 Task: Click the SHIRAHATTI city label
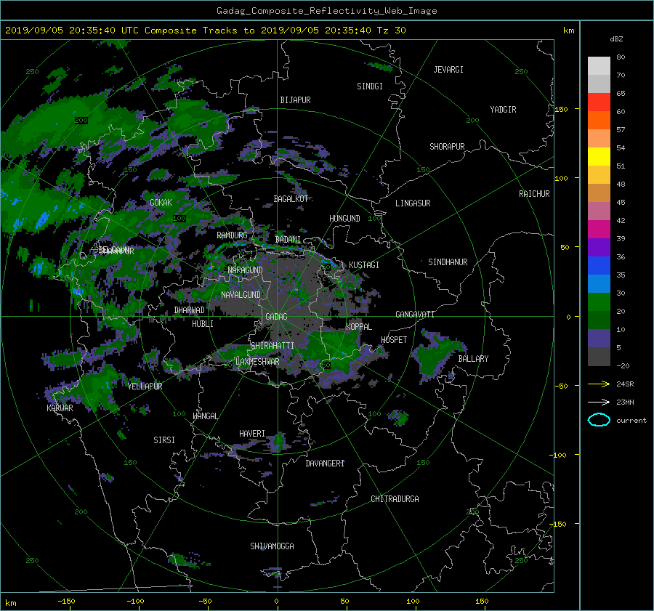272,346
